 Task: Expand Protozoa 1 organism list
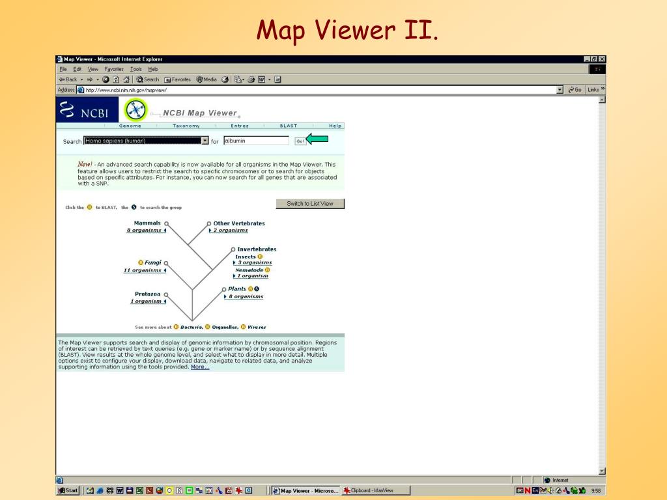149,301
